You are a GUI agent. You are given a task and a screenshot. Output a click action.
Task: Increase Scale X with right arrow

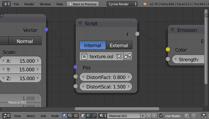click(x=38, y=61)
